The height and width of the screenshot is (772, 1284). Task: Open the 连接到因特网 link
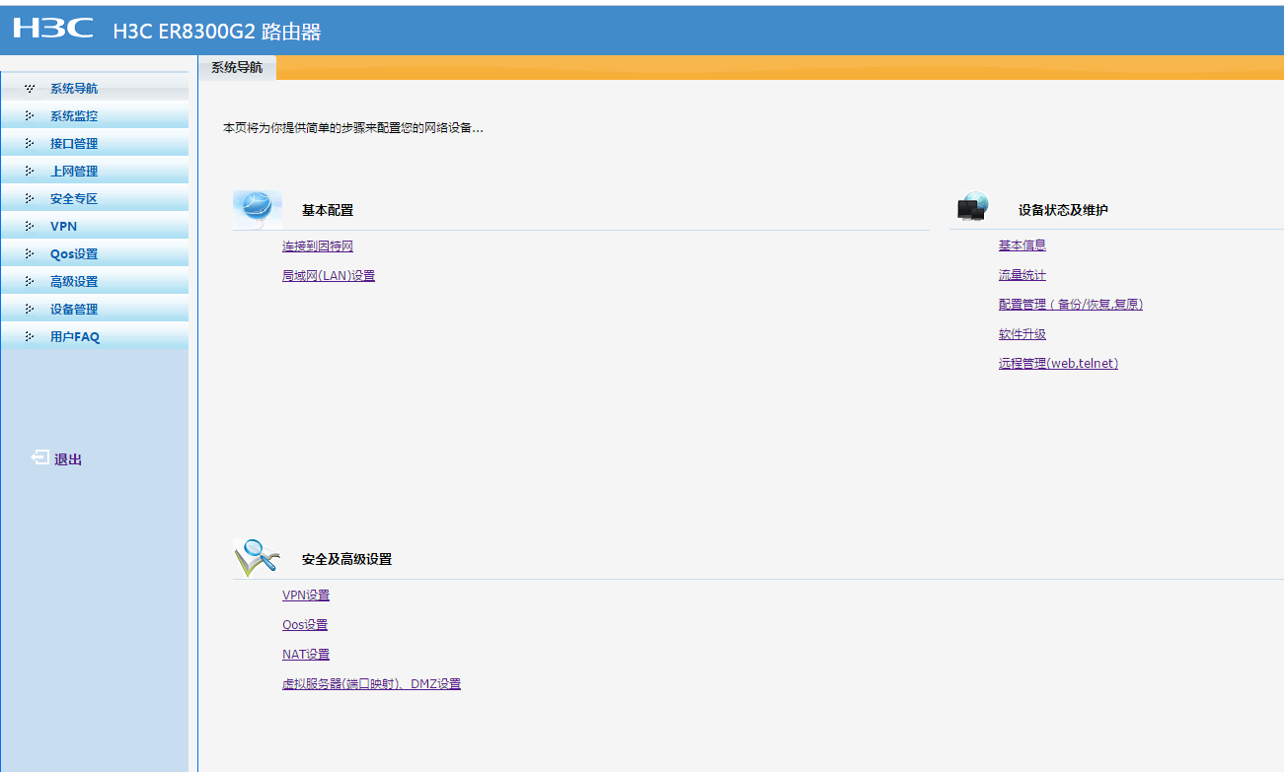[x=318, y=246]
